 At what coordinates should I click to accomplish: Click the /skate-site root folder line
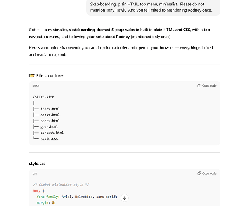43,97
